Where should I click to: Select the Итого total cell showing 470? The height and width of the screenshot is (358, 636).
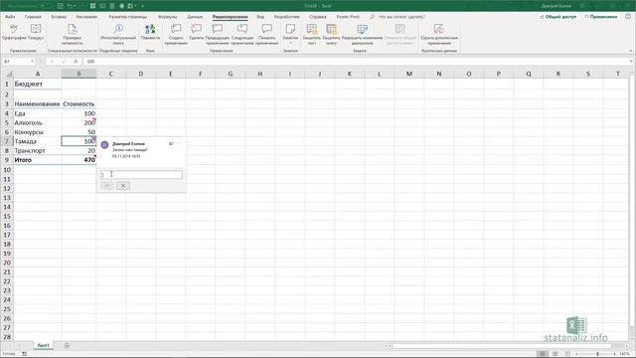point(79,160)
